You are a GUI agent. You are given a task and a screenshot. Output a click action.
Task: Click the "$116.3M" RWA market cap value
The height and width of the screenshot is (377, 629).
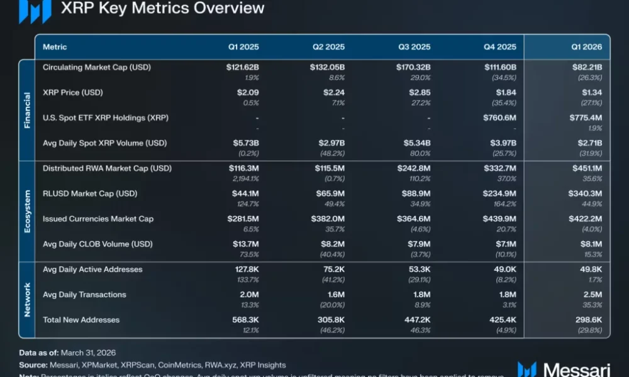tap(244, 168)
